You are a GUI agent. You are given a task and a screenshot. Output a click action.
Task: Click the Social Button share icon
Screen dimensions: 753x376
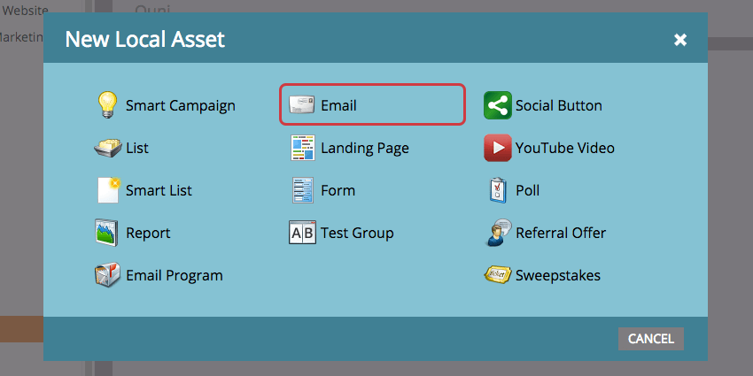point(498,105)
